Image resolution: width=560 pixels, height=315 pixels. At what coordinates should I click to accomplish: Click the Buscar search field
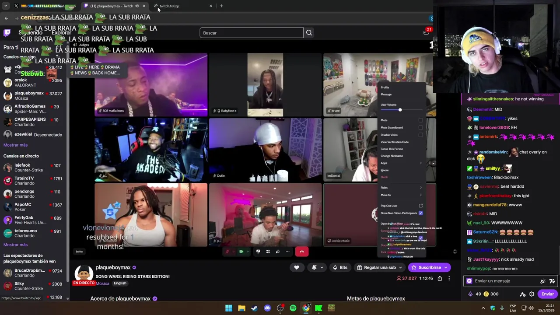[252, 33]
